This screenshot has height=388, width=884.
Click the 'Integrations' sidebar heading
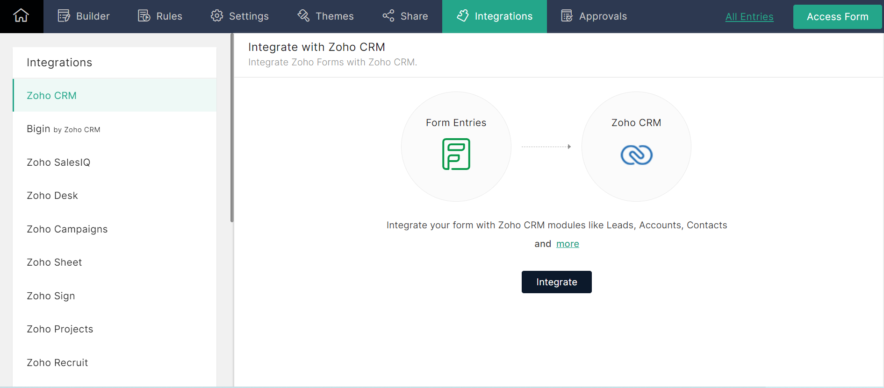(59, 63)
